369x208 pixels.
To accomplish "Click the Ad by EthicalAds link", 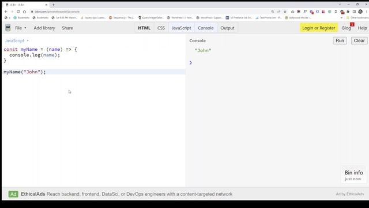I will (350, 194).
